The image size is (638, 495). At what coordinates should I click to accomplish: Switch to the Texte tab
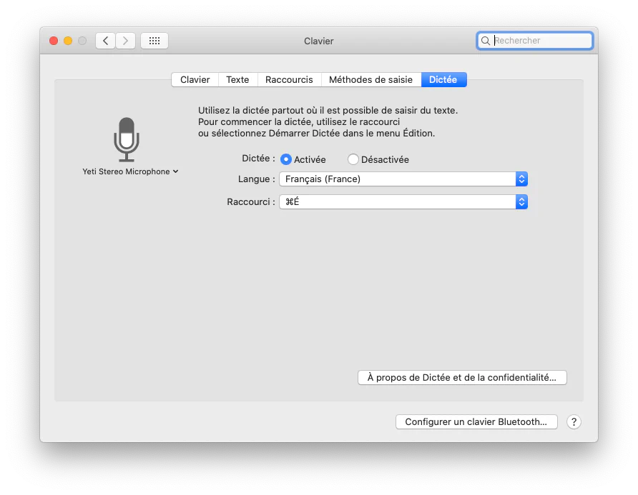[x=237, y=80]
